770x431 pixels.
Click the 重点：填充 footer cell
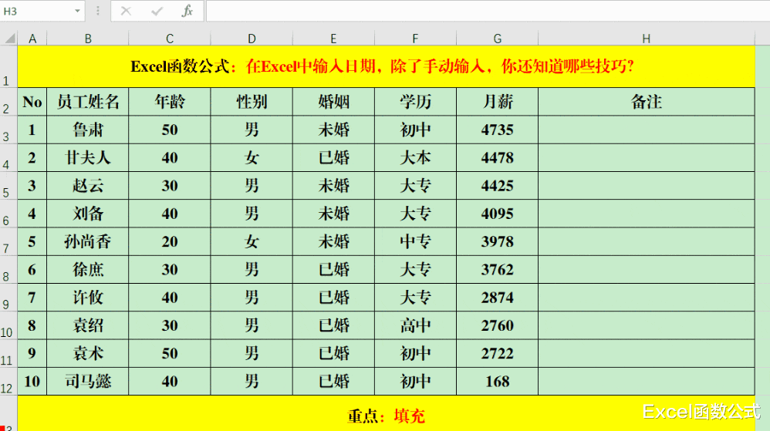click(x=386, y=414)
